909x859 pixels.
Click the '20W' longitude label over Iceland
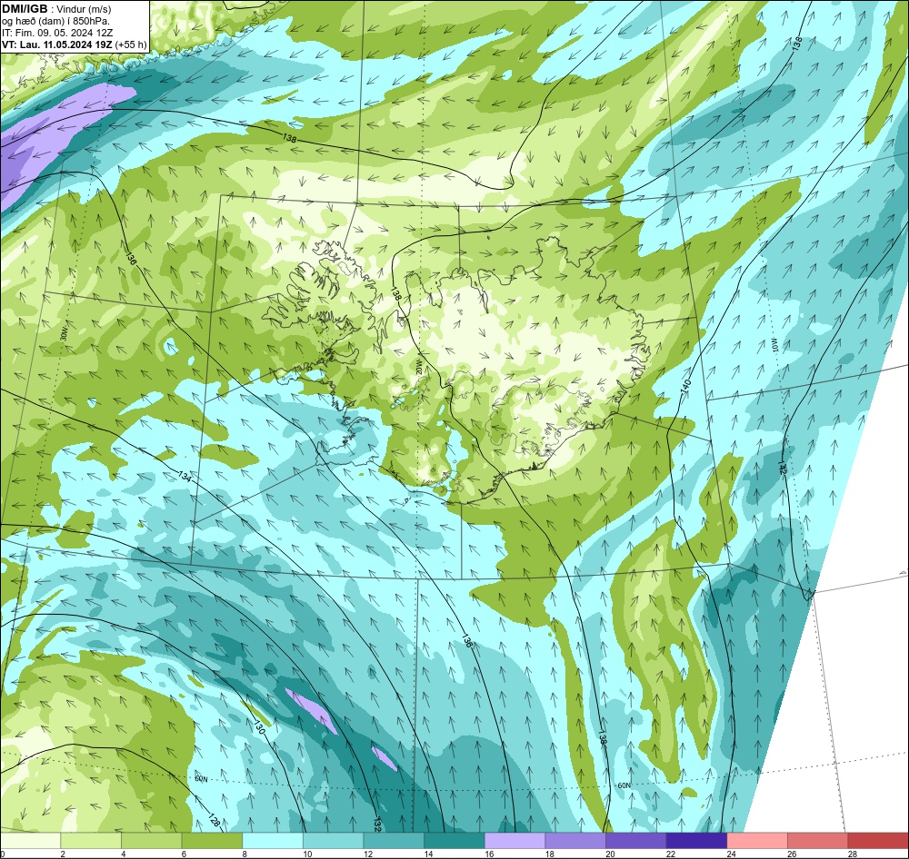point(418,367)
